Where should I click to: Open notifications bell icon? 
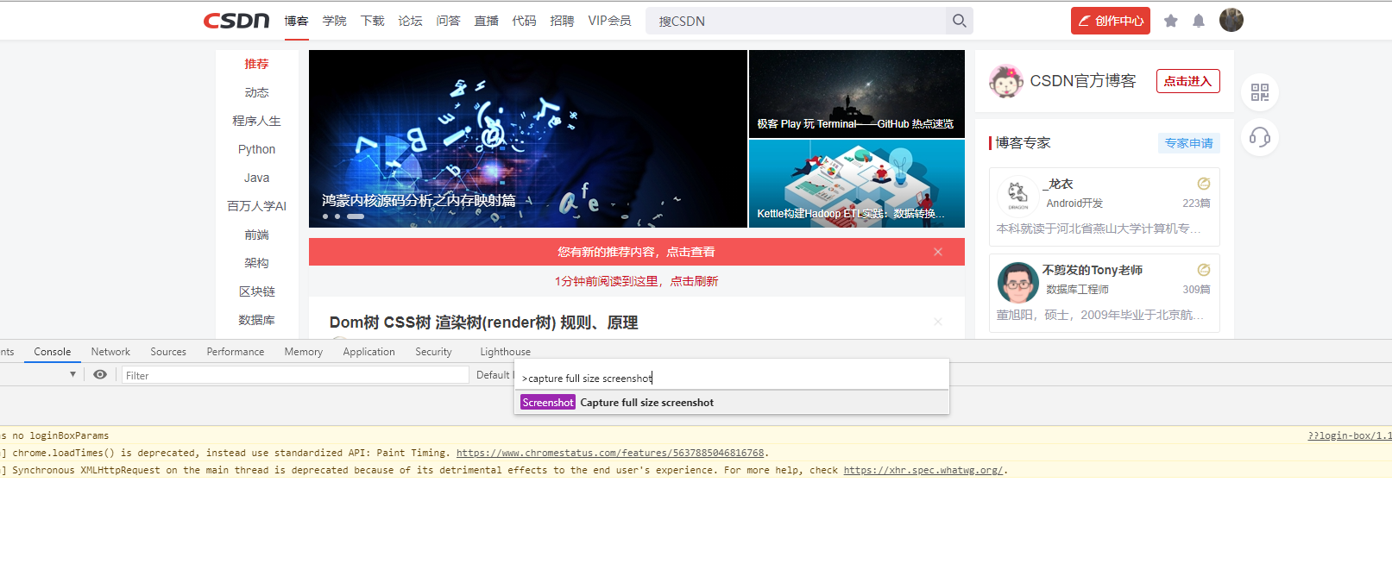[x=1199, y=21]
